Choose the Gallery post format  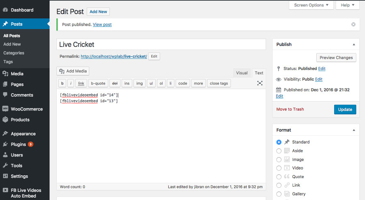(x=279, y=194)
